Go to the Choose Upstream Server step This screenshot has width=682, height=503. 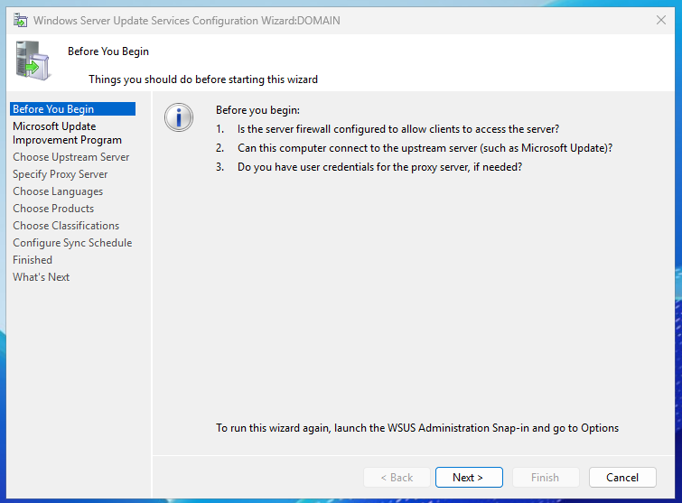point(70,157)
